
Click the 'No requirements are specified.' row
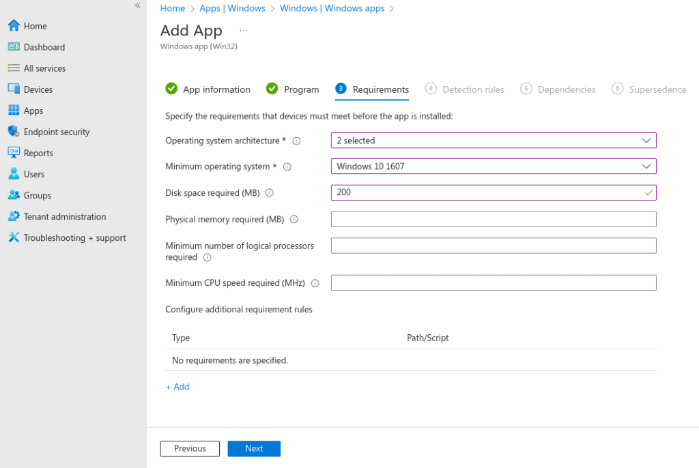pyautogui.click(x=410, y=360)
